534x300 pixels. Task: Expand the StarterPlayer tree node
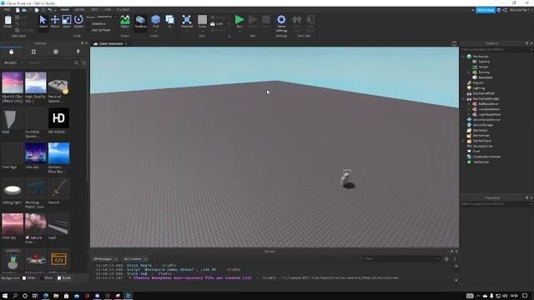pos(463,141)
